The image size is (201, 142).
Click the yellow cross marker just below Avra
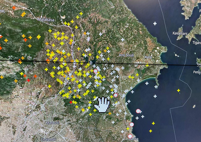pos(147,65)
